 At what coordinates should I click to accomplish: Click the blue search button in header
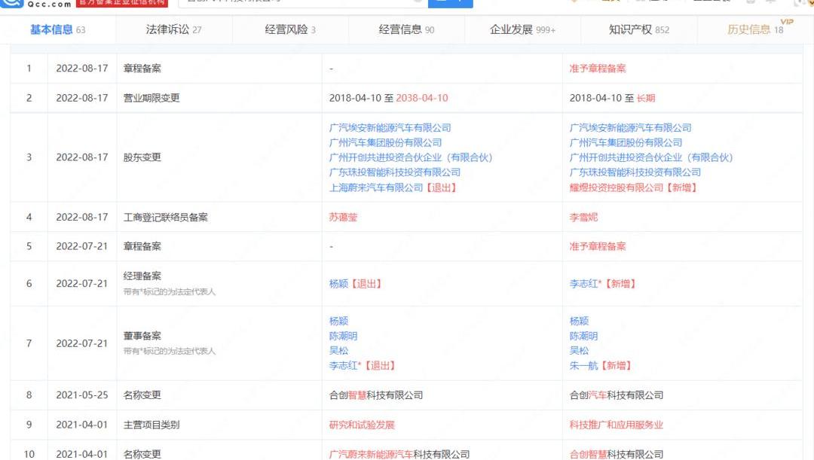pyautogui.click(x=450, y=2)
